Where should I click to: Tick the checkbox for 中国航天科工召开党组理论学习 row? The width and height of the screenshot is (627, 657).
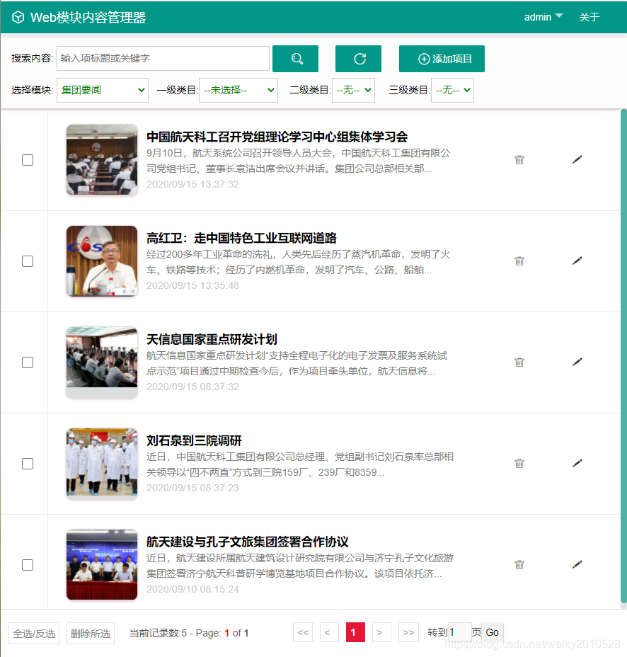click(28, 160)
